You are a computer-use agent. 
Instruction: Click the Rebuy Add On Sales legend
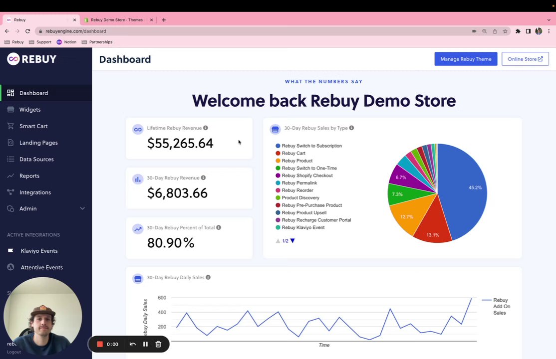coord(496,306)
